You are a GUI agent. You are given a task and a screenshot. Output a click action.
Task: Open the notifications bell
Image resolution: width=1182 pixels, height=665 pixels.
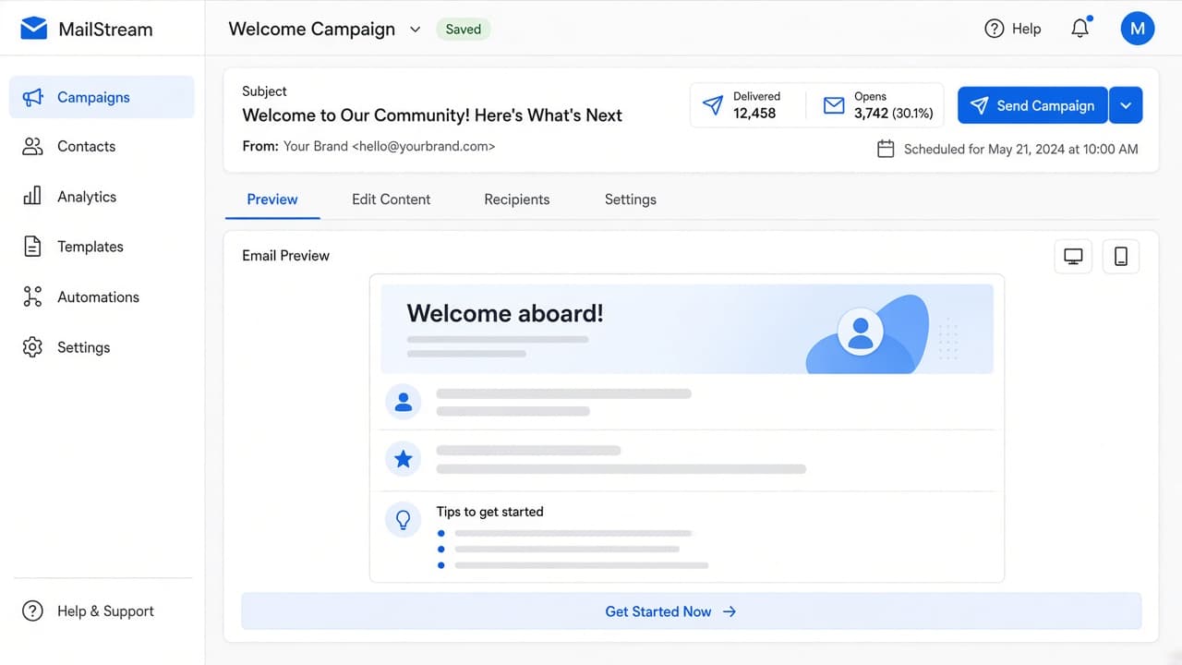click(1080, 29)
